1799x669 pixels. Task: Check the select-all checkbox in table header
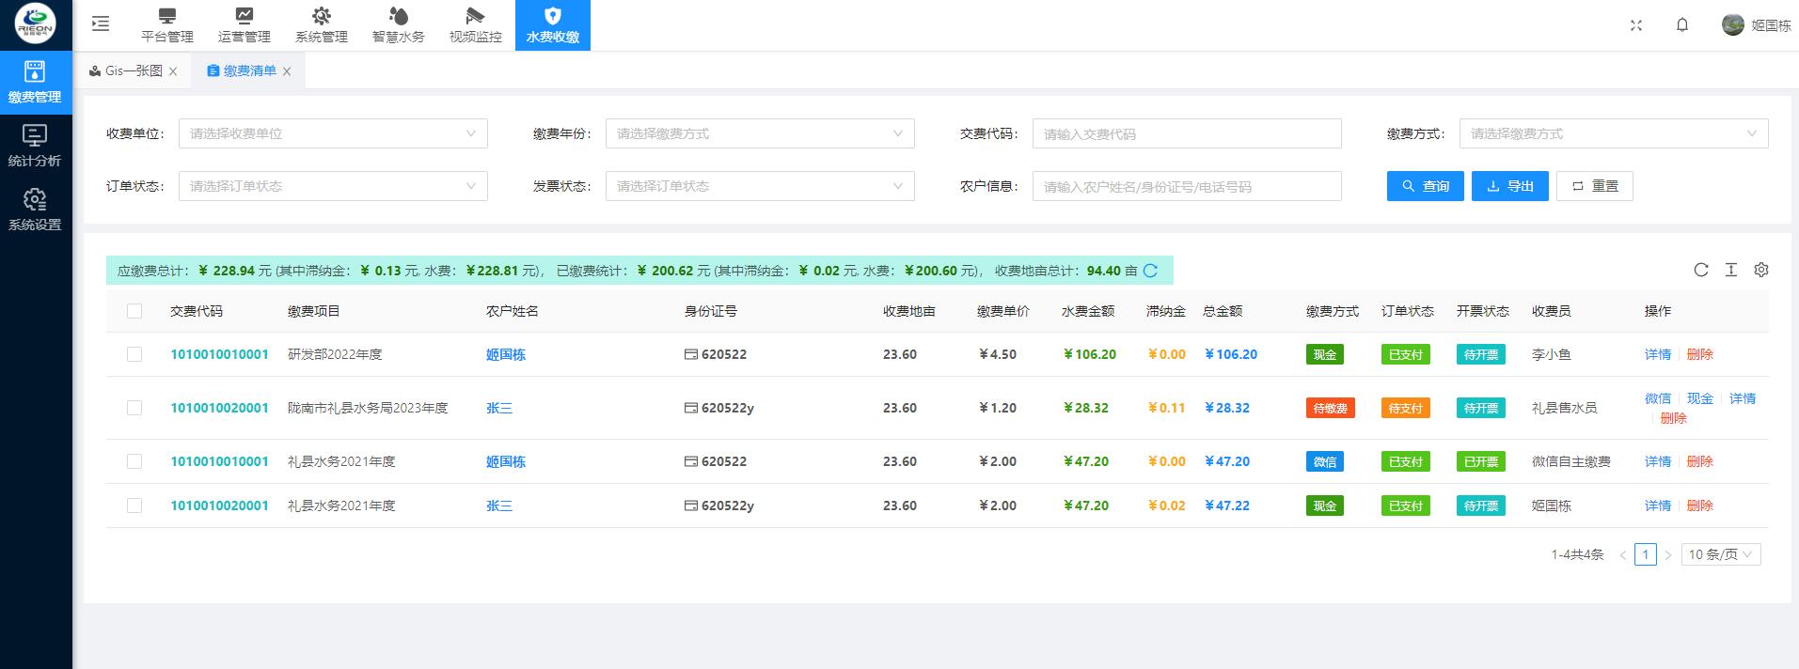(134, 311)
